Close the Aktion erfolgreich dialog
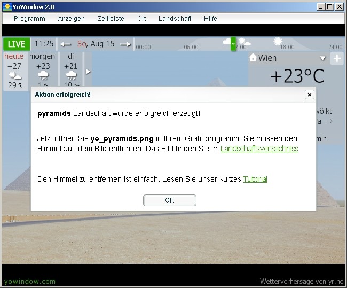347x288 pixels. click(x=309, y=95)
